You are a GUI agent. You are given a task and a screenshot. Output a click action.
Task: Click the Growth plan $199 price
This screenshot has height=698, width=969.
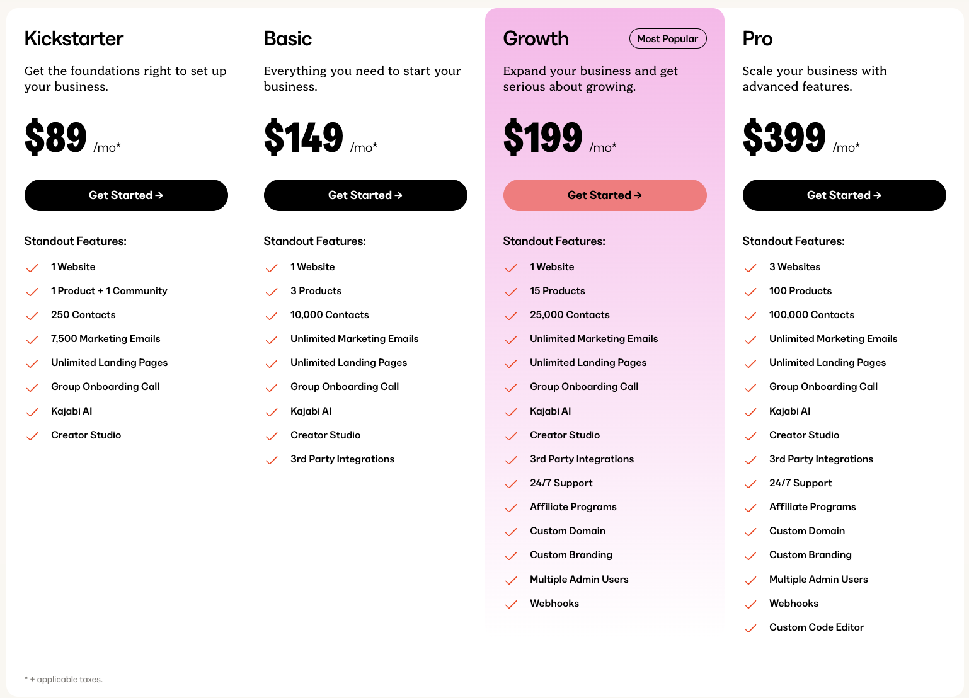pos(543,137)
